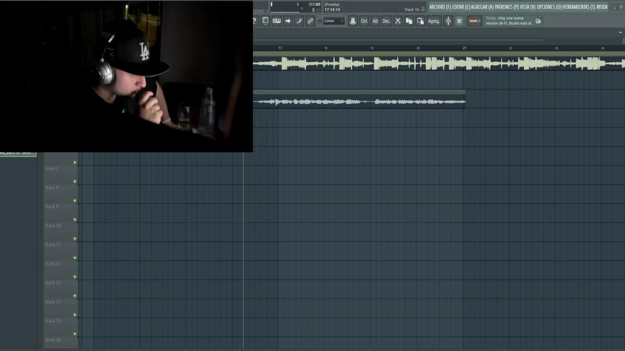This screenshot has height=351, width=625.
Task: Select the shorter second audio clip
Action: point(359,100)
